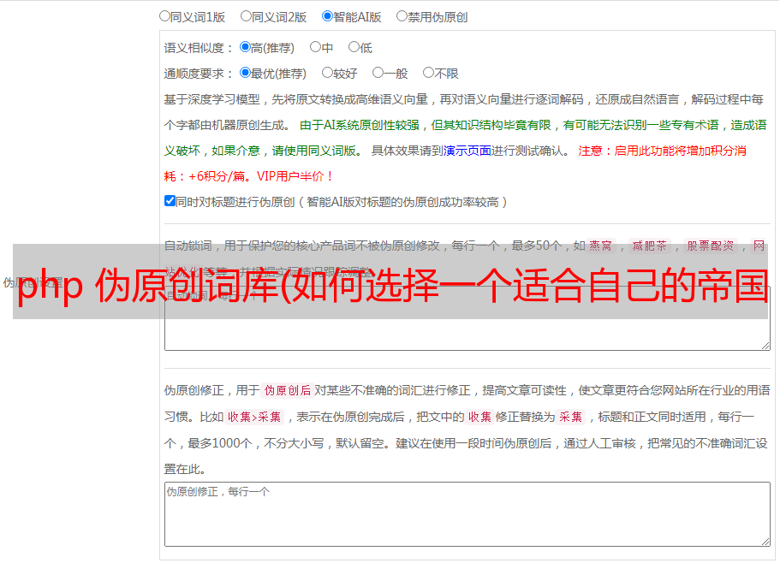Screen dimensions: 780x563
Task: Set 语义相似度 to 低
Action: pos(354,47)
